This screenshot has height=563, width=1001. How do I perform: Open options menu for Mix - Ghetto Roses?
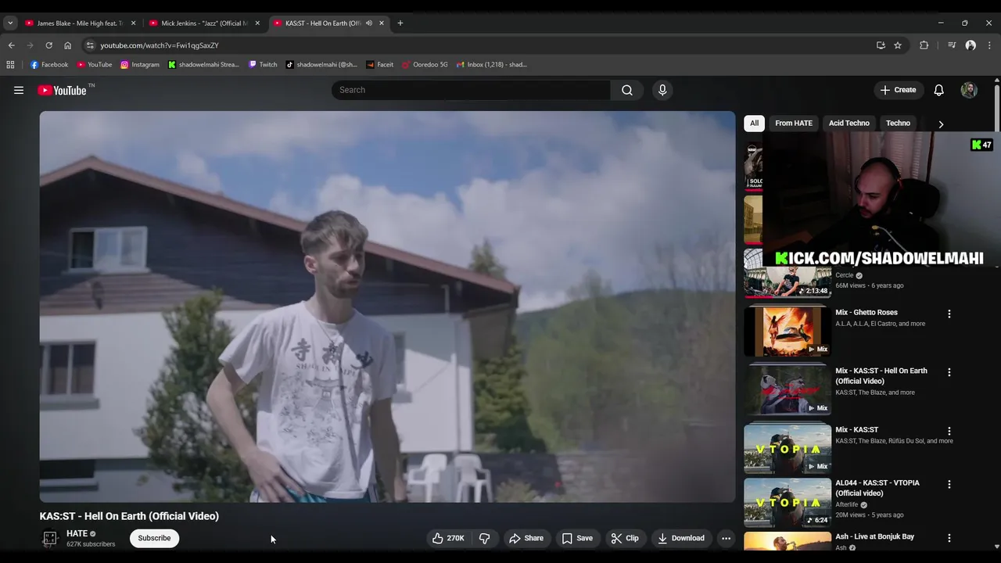pyautogui.click(x=949, y=314)
